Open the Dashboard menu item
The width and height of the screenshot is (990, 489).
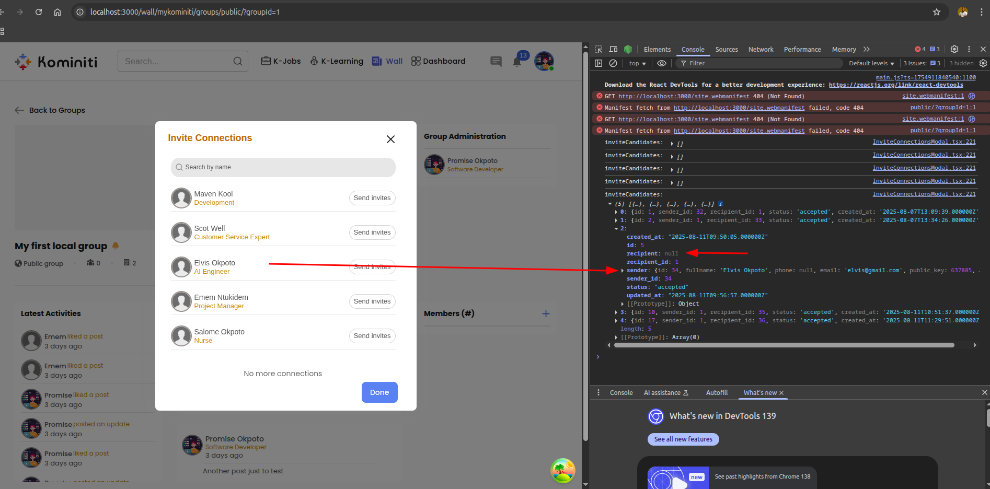click(438, 61)
